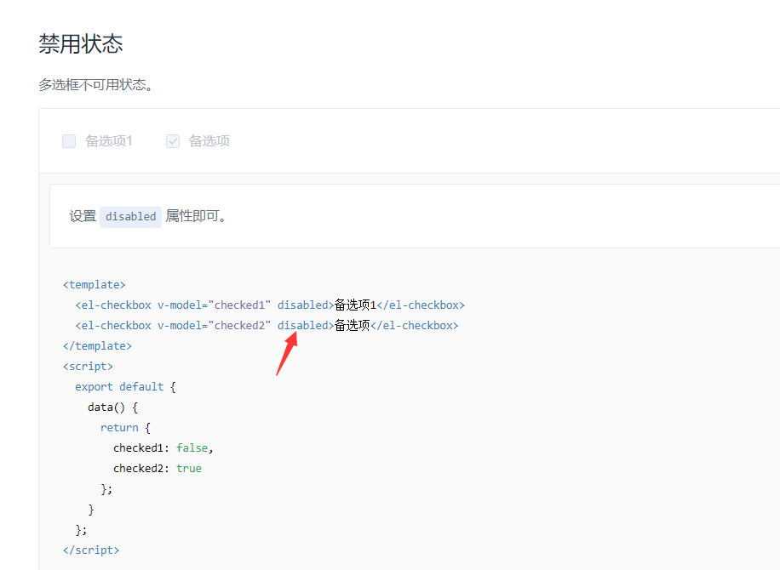This screenshot has height=570, width=780.
Task: Click the 禁用状态 heading
Action: point(81,43)
